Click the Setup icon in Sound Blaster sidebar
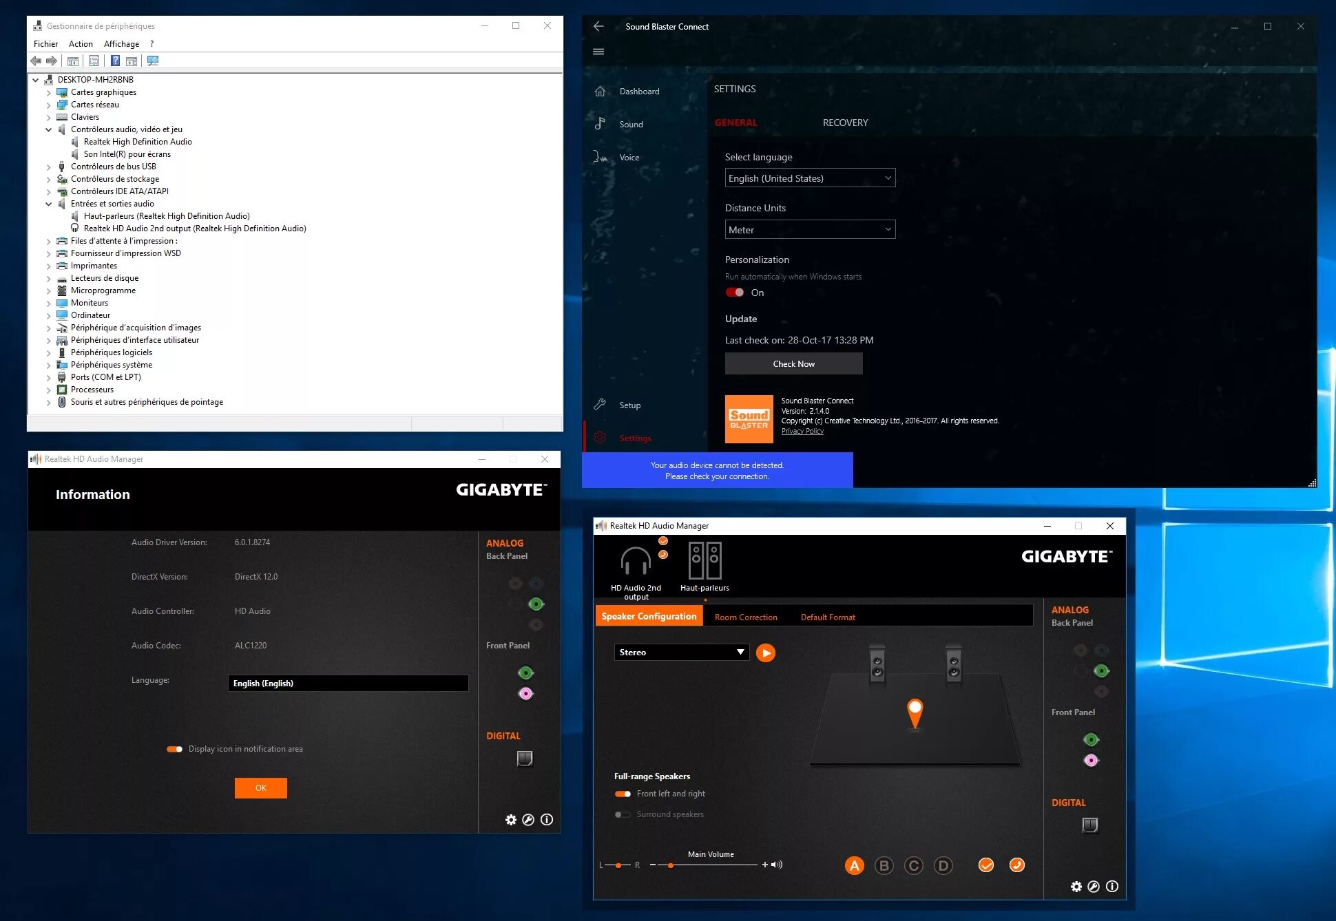The image size is (1336, 921). click(599, 403)
